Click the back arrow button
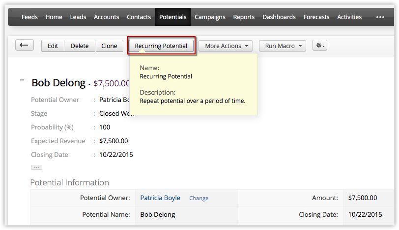 24,46
